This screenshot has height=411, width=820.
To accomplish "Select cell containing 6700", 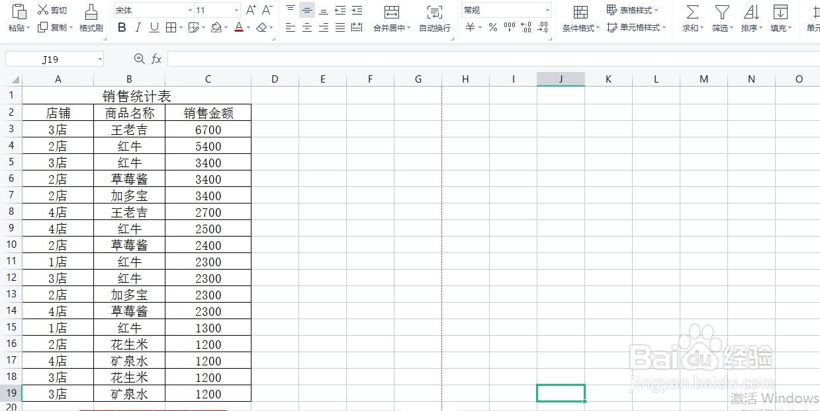I will [x=208, y=130].
